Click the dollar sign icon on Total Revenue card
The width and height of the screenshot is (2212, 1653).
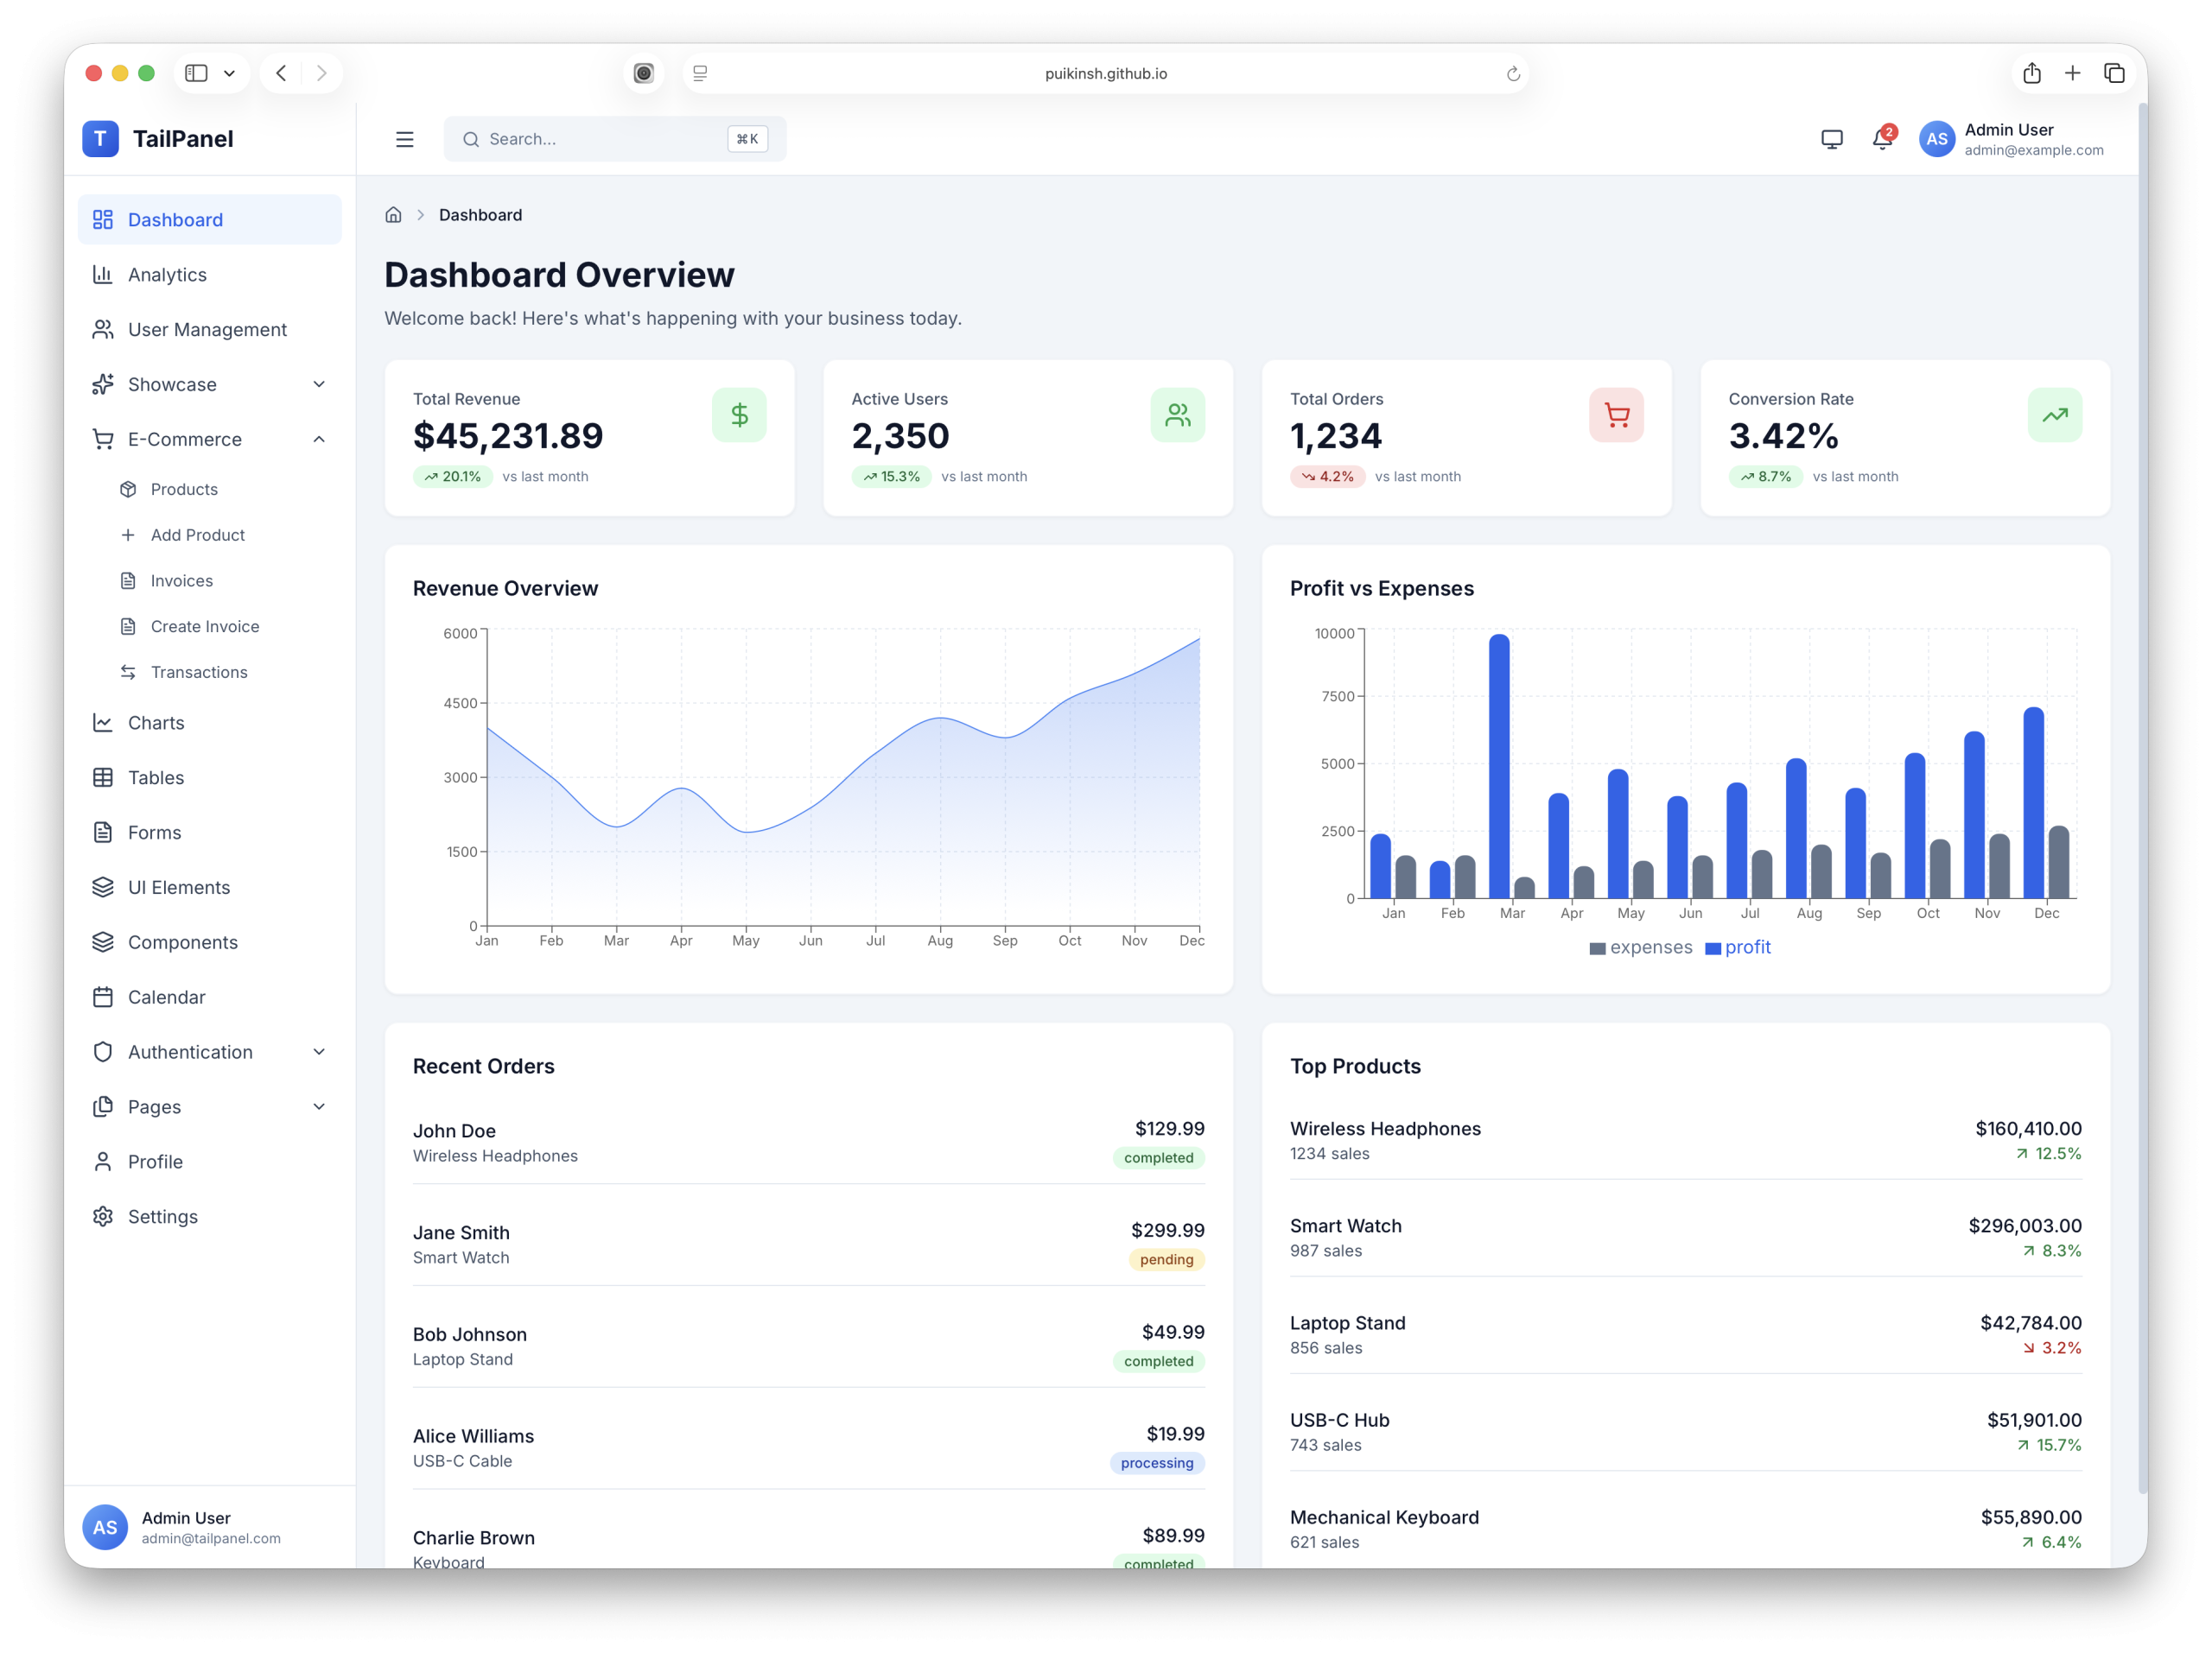click(x=739, y=415)
